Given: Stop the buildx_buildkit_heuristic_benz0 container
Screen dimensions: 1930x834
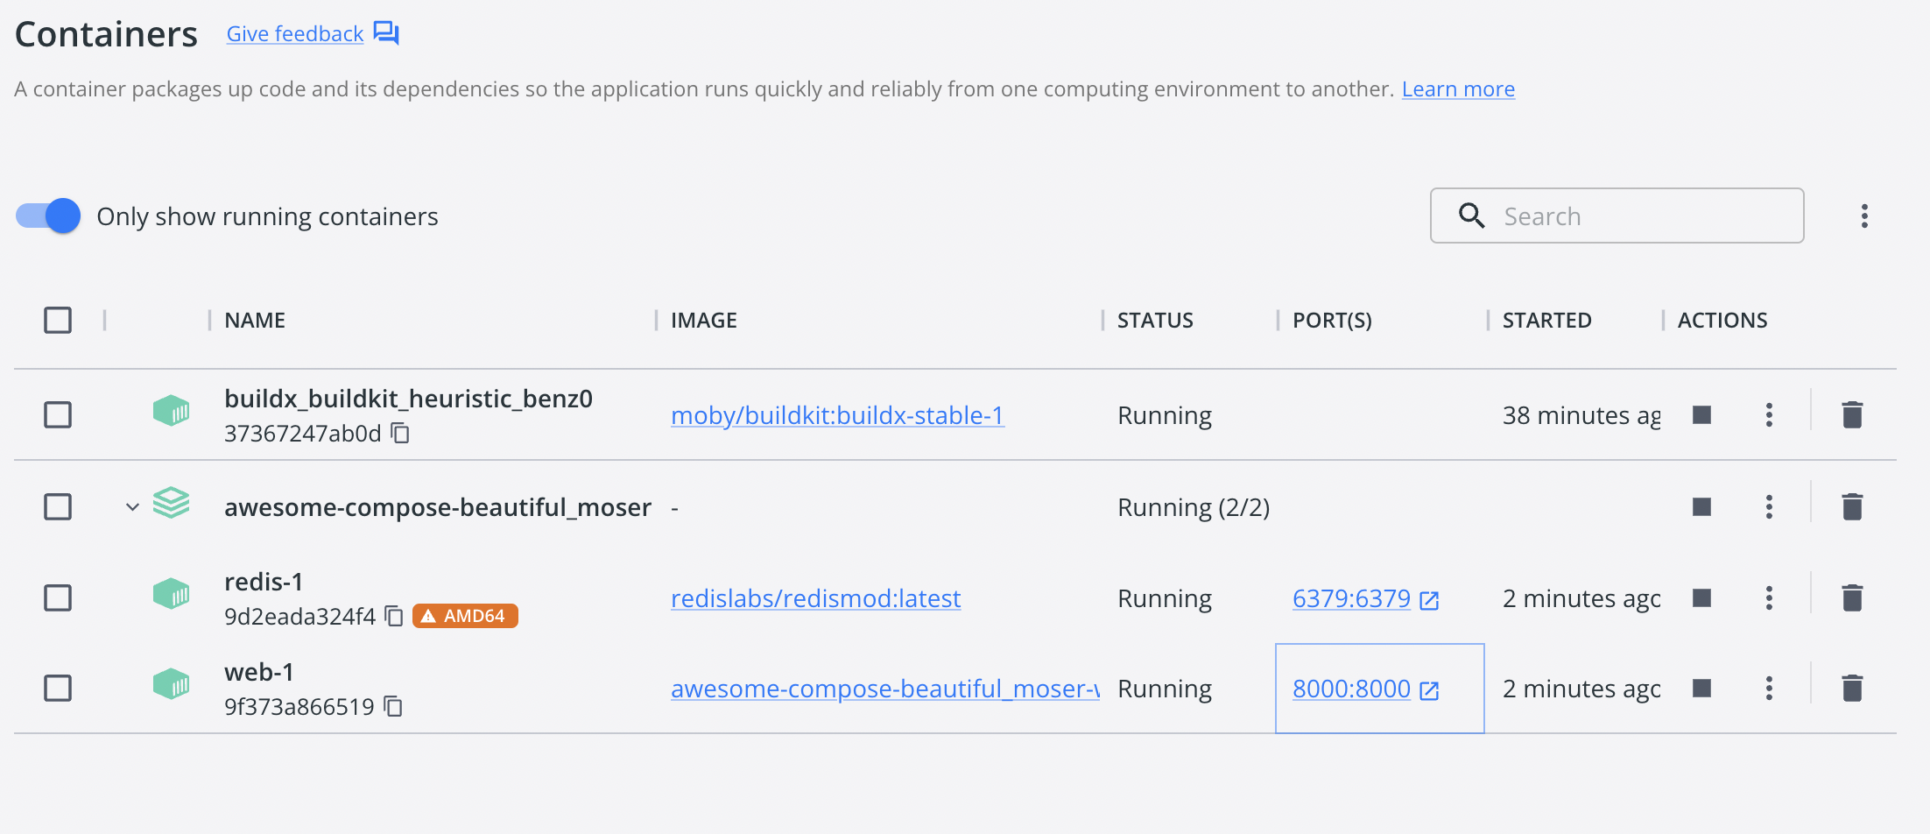Looking at the screenshot, I should pos(1701,414).
